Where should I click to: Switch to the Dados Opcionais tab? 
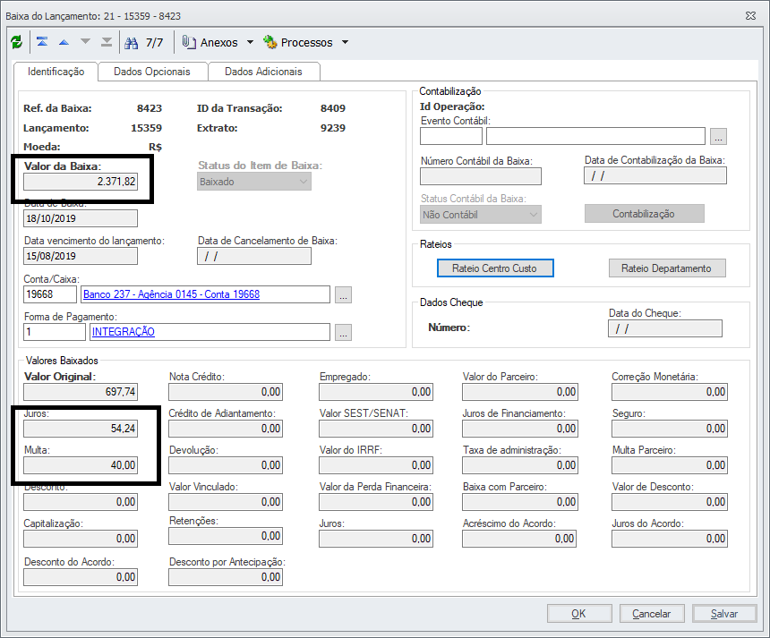point(152,72)
